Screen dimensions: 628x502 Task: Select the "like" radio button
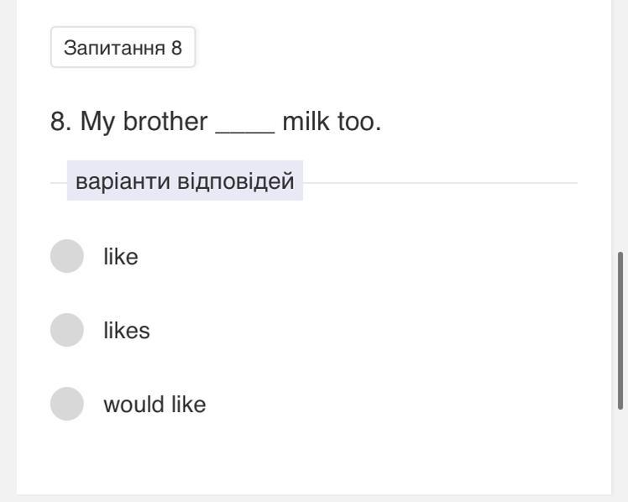tap(67, 256)
